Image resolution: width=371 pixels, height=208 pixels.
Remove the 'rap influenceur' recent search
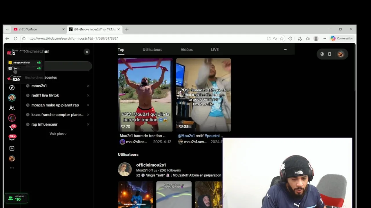pos(88,125)
